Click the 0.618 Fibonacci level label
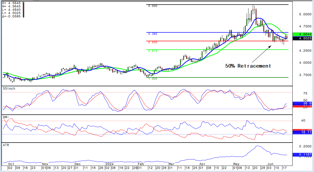The image size is (314, 172). point(153,51)
